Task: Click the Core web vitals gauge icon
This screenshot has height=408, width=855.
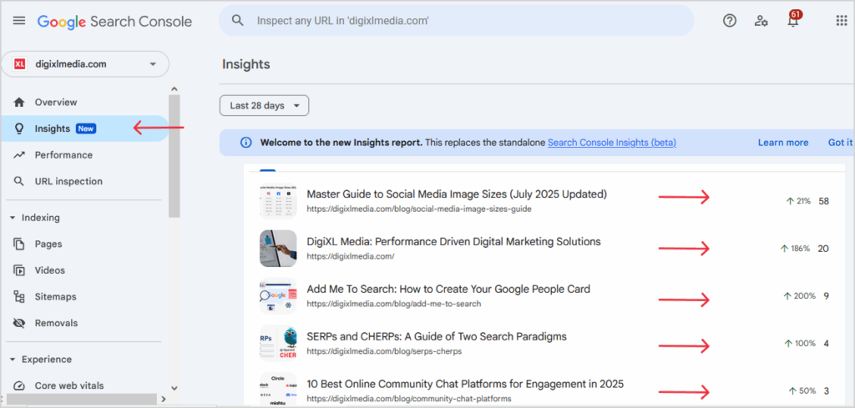Action: [x=19, y=385]
